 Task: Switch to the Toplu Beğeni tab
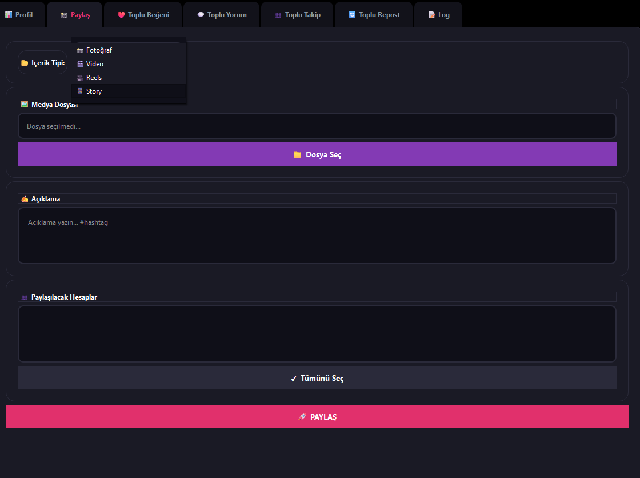pyautogui.click(x=143, y=15)
